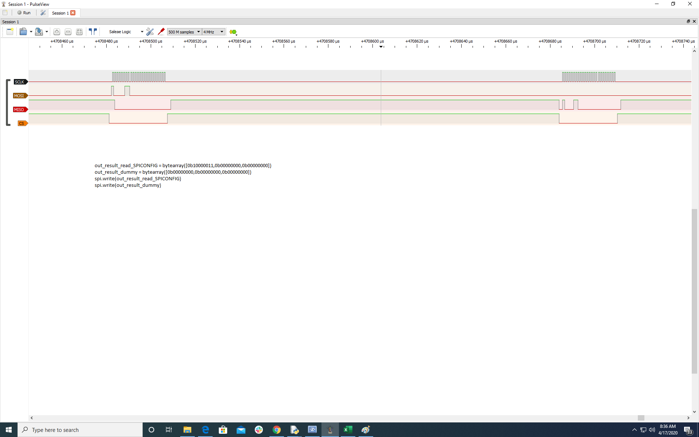Image resolution: width=699 pixels, height=437 pixels.
Task: Add a protocol decoder with the decoder icon
Action: 233,32
